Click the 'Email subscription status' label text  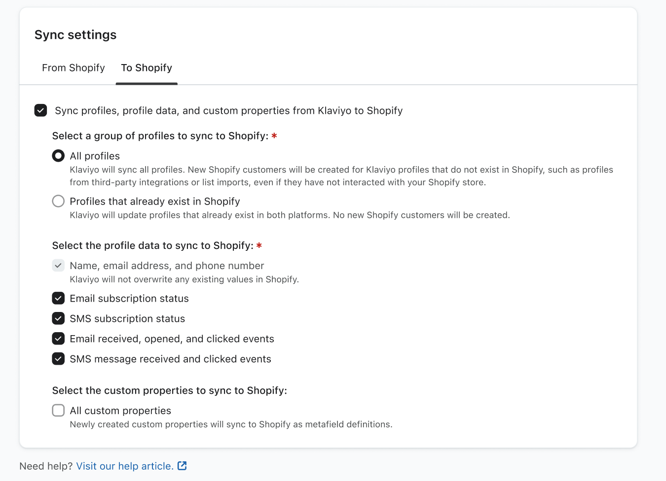[x=129, y=299]
